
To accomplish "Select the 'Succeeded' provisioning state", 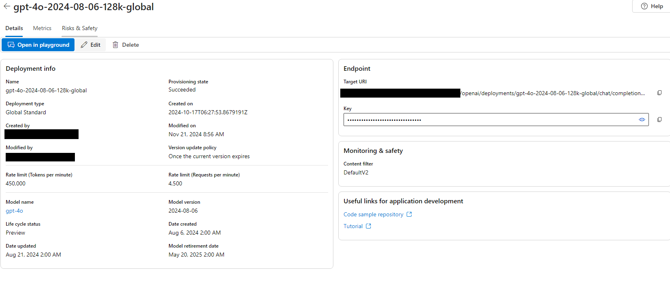I will (x=182, y=89).
